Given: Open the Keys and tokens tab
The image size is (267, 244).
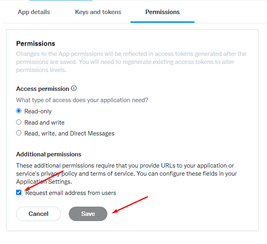Looking at the screenshot, I should (x=98, y=12).
